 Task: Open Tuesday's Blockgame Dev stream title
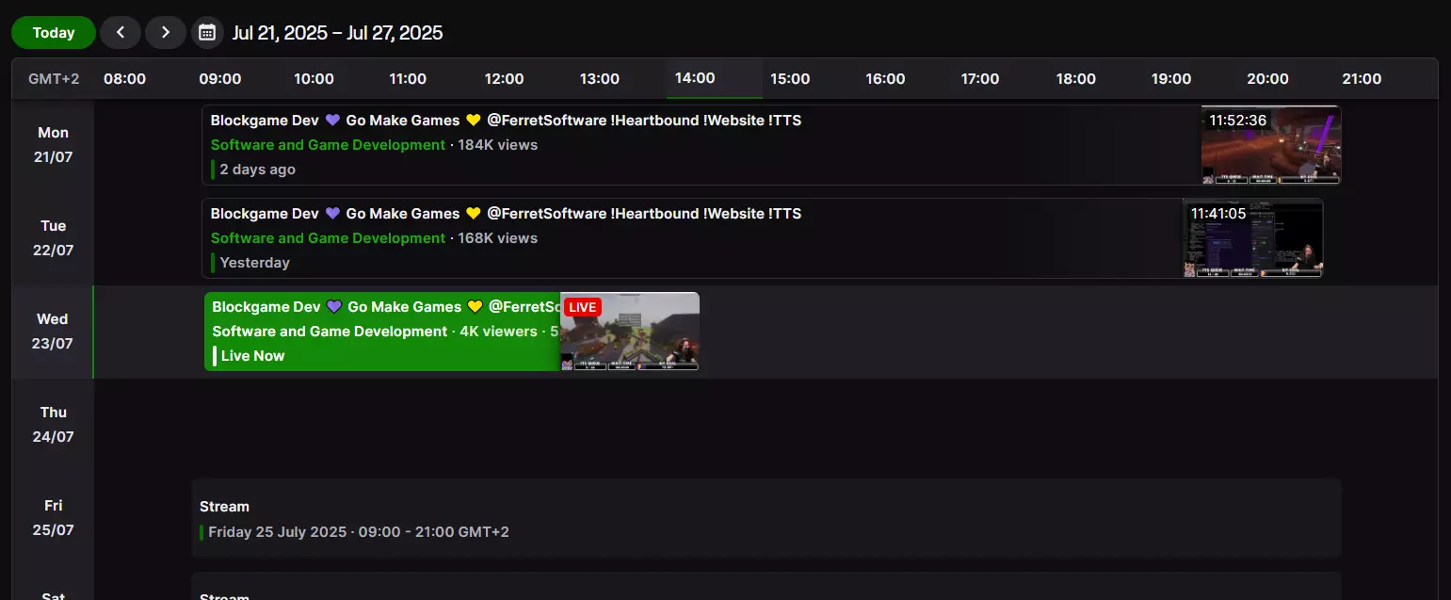tap(506, 214)
